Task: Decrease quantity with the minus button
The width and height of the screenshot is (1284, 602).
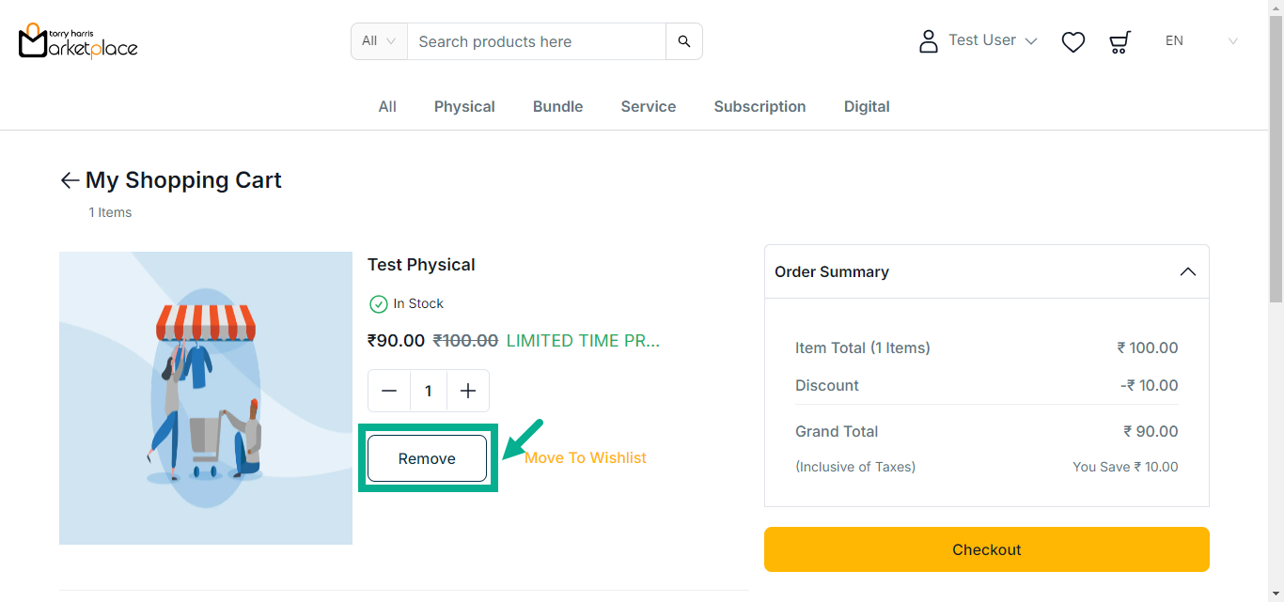Action: (x=389, y=391)
